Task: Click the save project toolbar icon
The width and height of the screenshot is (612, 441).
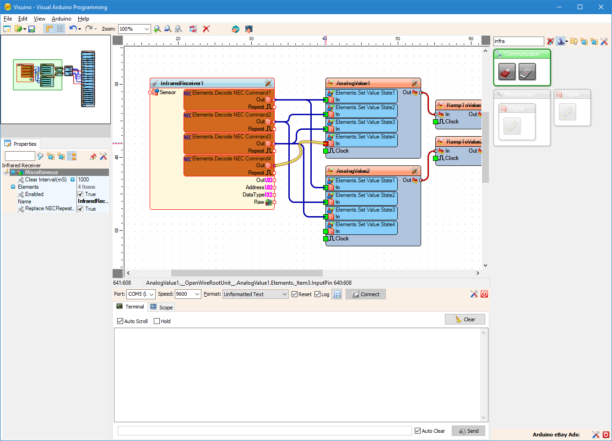Action: click(x=32, y=29)
